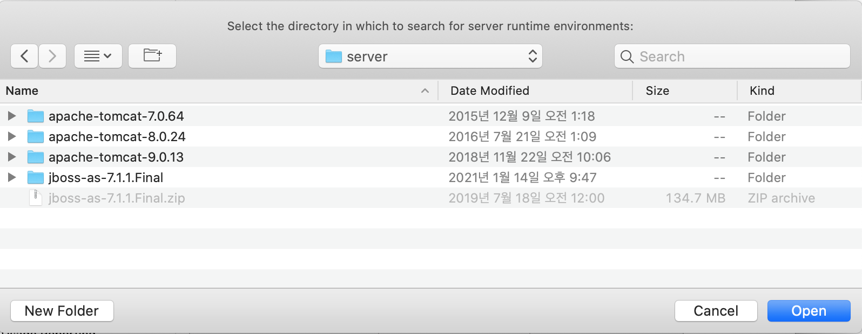The width and height of the screenshot is (862, 334).
Task: Click the magnifying glass search icon
Action: point(627,57)
